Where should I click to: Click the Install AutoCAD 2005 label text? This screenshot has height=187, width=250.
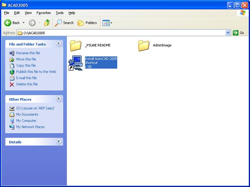coord(101,59)
